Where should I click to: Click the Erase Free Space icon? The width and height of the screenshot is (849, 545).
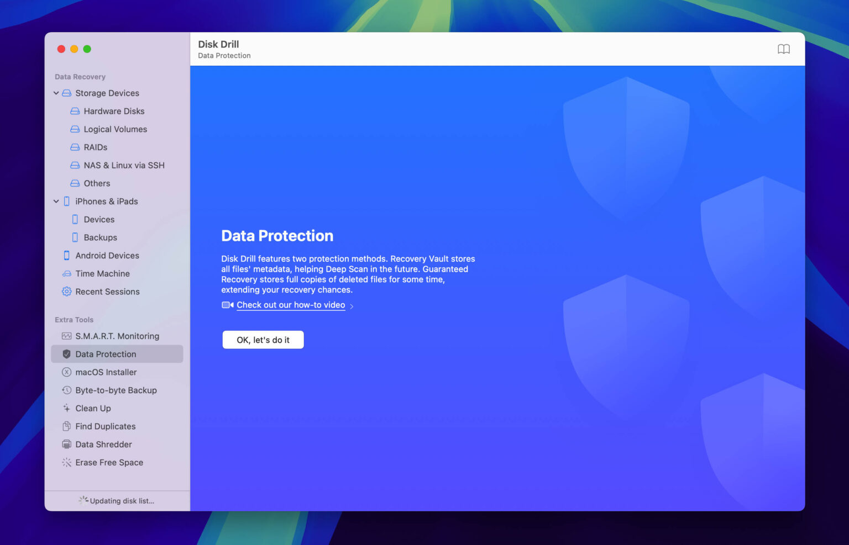[x=66, y=462]
